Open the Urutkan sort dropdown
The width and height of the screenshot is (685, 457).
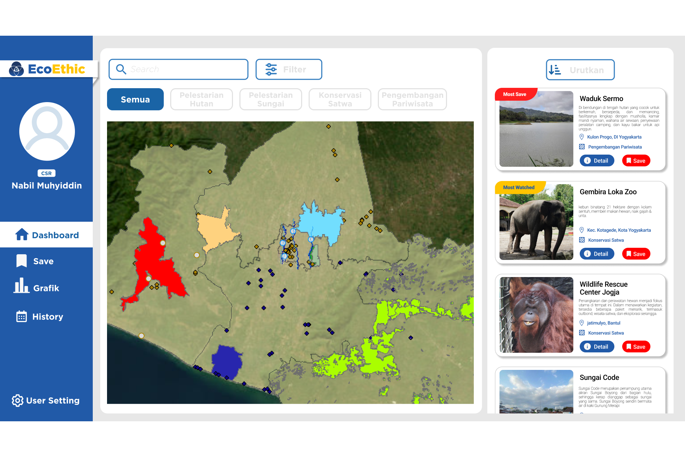point(580,70)
